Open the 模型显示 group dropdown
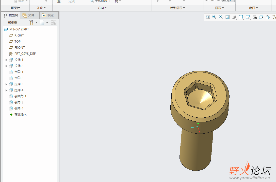This screenshot has width=276, height=182. point(177,8)
